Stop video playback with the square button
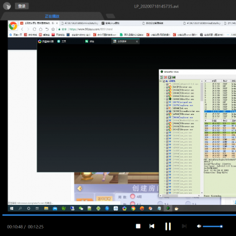 coord(138,226)
